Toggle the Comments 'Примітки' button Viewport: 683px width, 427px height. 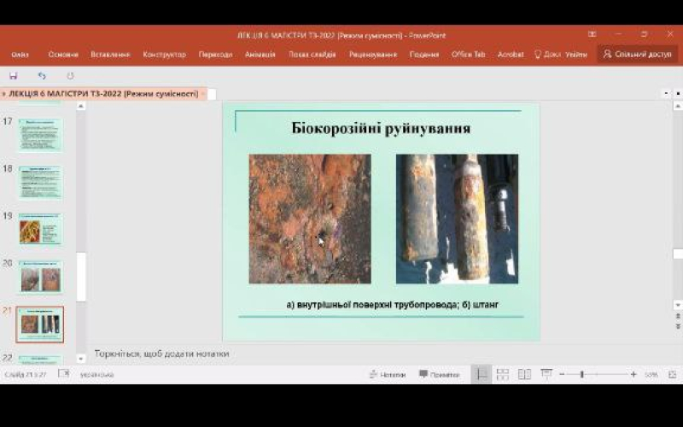[439, 375]
